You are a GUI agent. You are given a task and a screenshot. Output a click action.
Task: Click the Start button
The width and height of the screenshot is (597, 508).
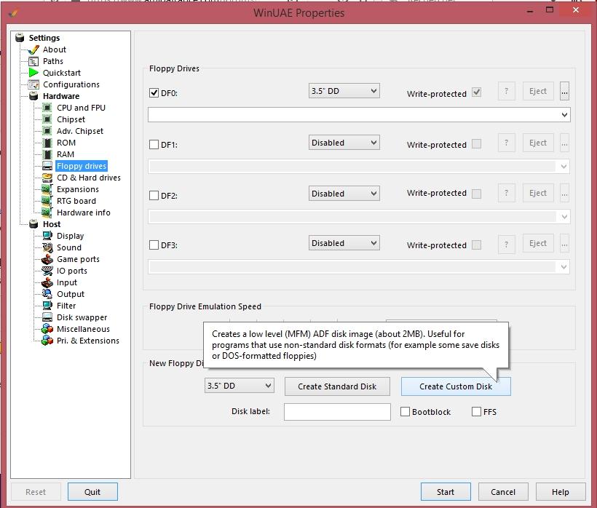(x=446, y=492)
